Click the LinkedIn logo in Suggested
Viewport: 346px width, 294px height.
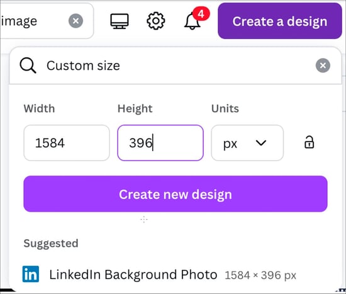coord(31,274)
